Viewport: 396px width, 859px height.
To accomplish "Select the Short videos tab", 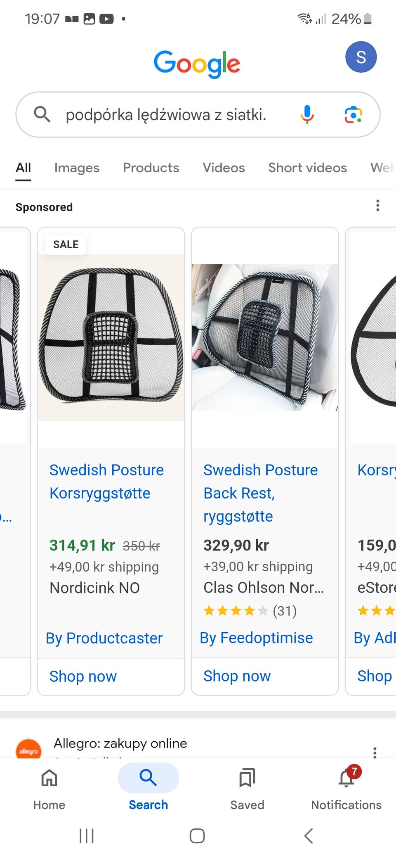I will tap(307, 168).
